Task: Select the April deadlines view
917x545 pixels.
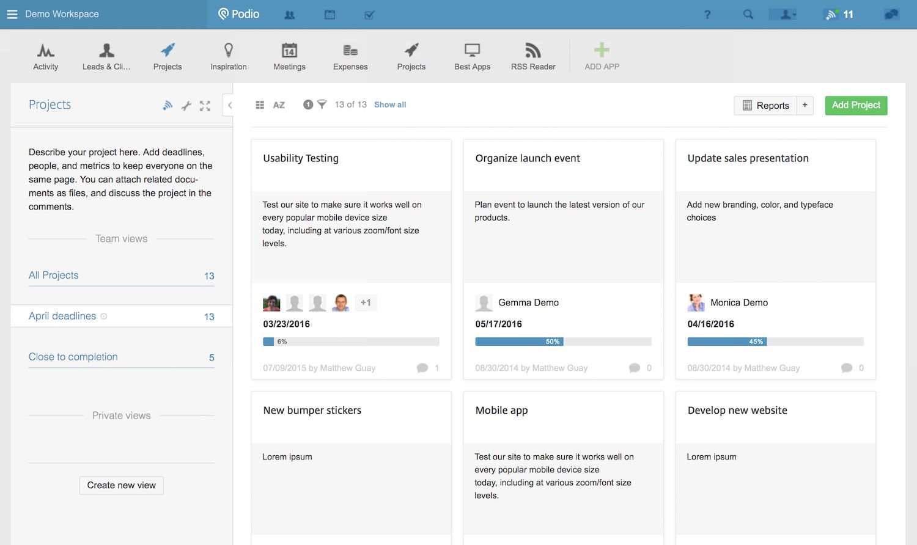Action: [x=62, y=316]
